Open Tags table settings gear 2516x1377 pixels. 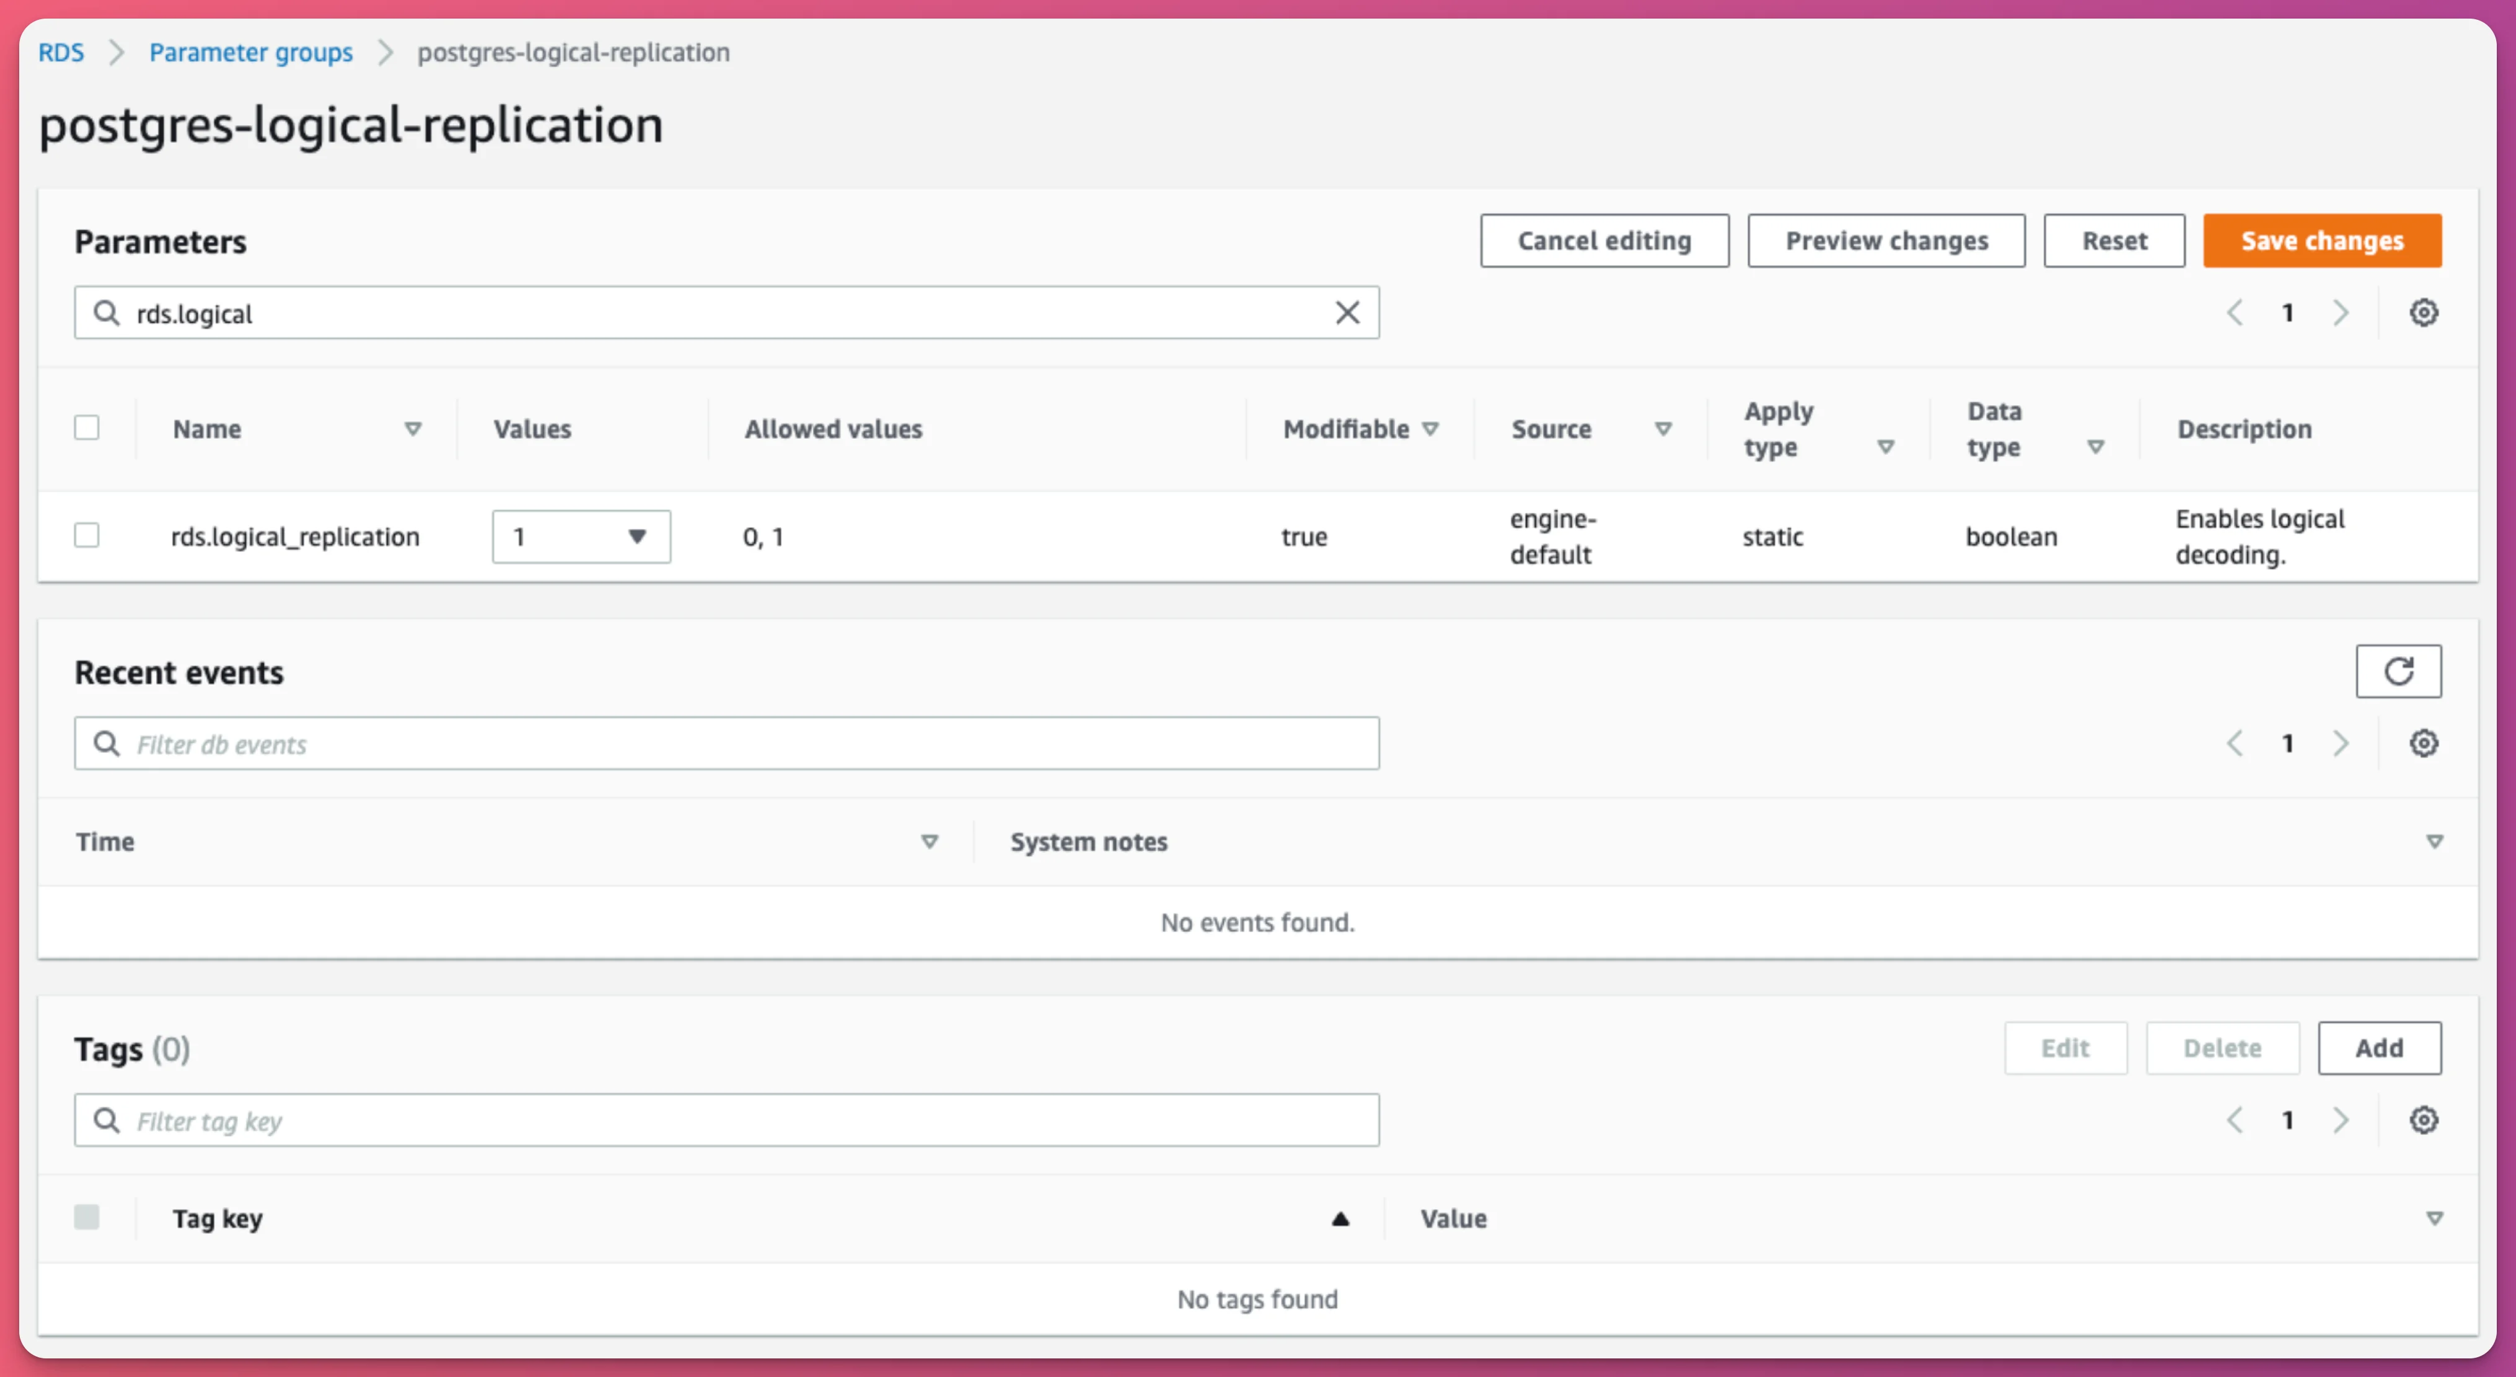(x=2423, y=1120)
